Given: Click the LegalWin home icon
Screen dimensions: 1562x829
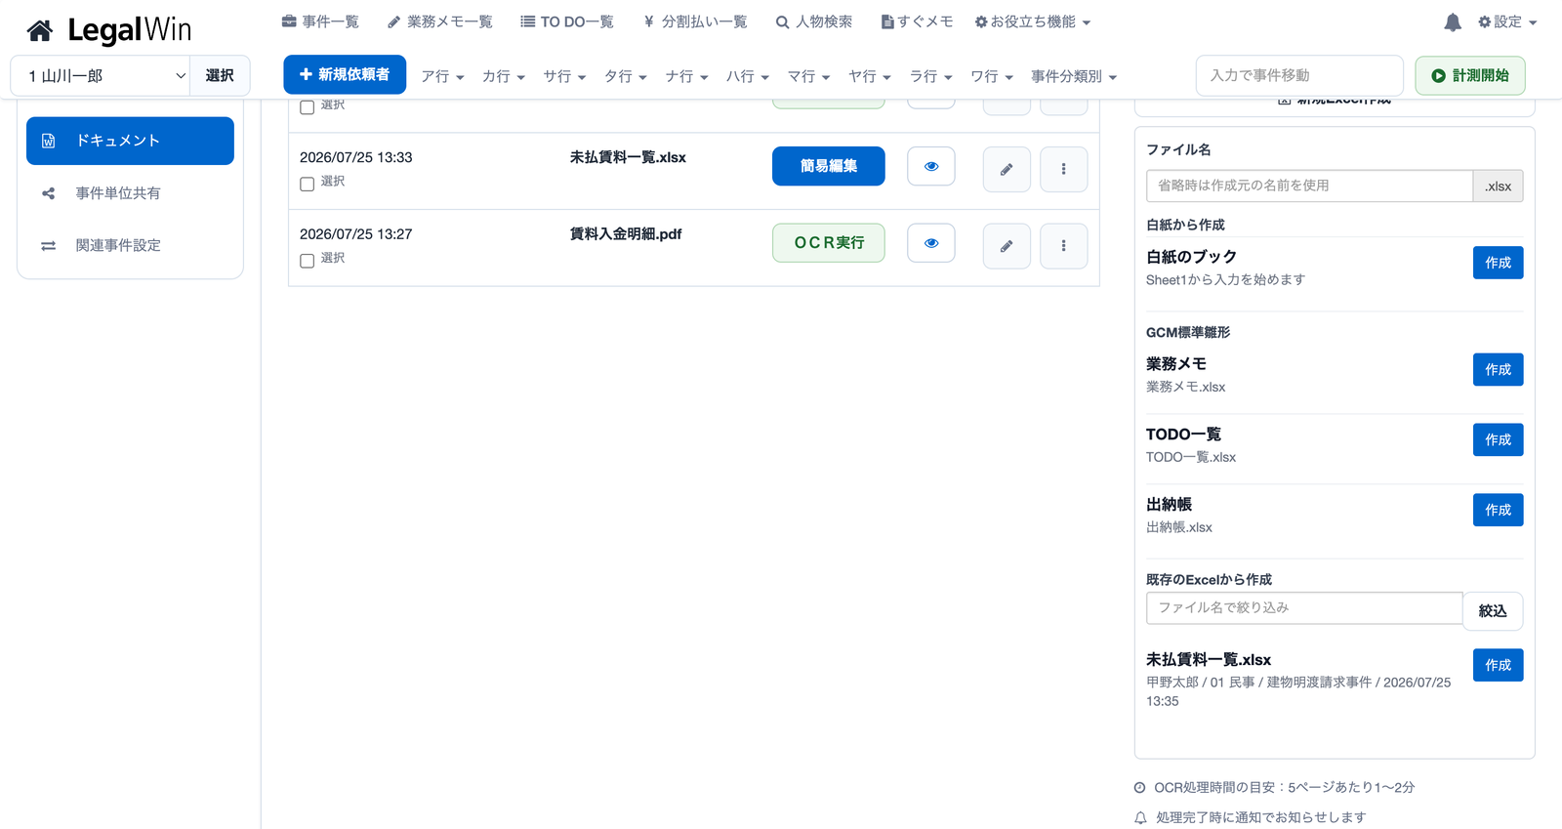Looking at the screenshot, I should 40,31.
